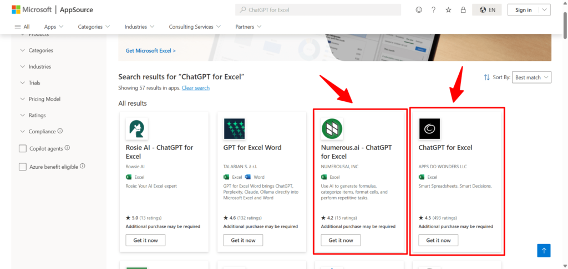Click Get it now for Rosie AI
Image resolution: width=568 pixels, height=269 pixels.
pyautogui.click(x=145, y=240)
